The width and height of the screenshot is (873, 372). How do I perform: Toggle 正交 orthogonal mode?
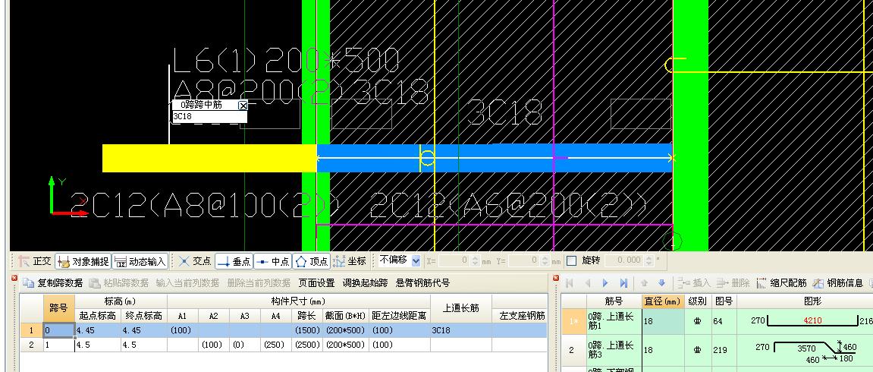point(35,260)
